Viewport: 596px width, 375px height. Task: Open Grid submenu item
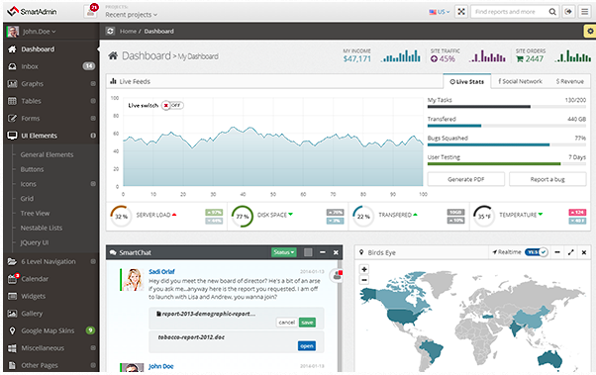[27, 199]
